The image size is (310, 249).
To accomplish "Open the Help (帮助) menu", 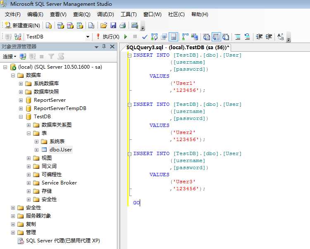I will point(200,14).
